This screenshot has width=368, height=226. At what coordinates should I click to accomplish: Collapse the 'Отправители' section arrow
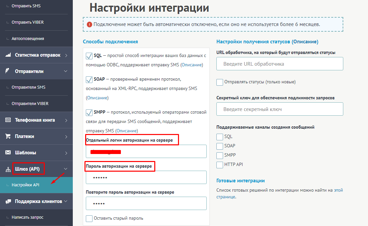[66, 71]
